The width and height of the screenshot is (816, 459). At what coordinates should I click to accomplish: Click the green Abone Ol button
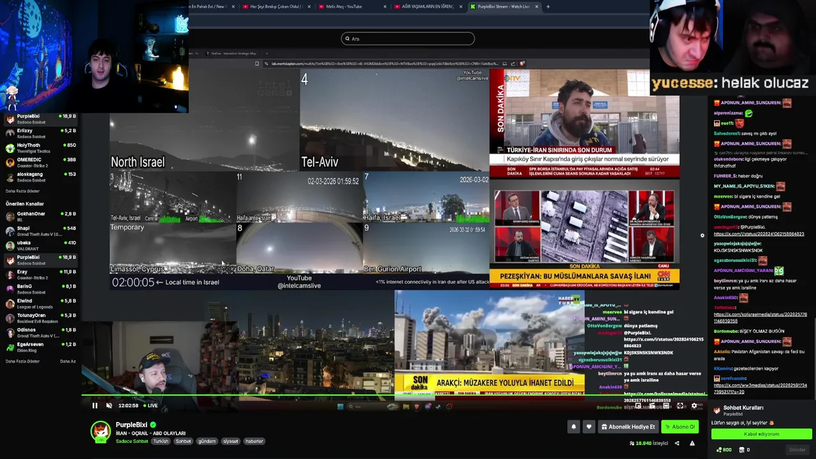[x=680, y=427]
